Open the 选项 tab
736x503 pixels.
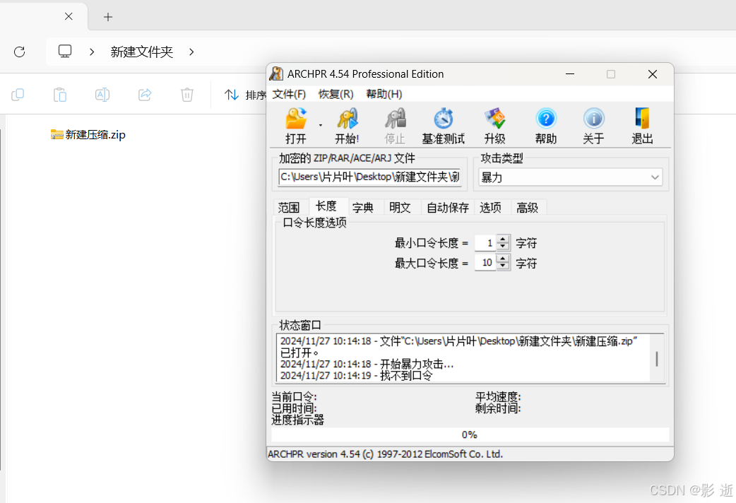pos(490,208)
